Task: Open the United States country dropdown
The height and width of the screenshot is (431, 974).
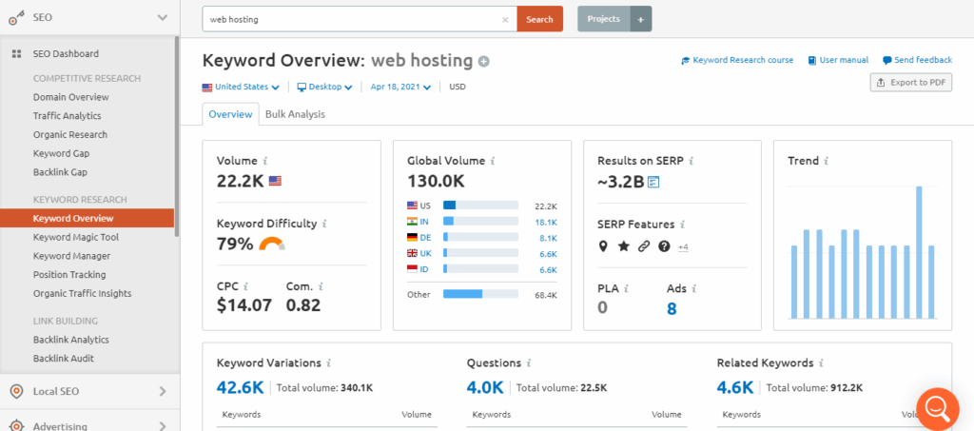Action: [x=241, y=87]
